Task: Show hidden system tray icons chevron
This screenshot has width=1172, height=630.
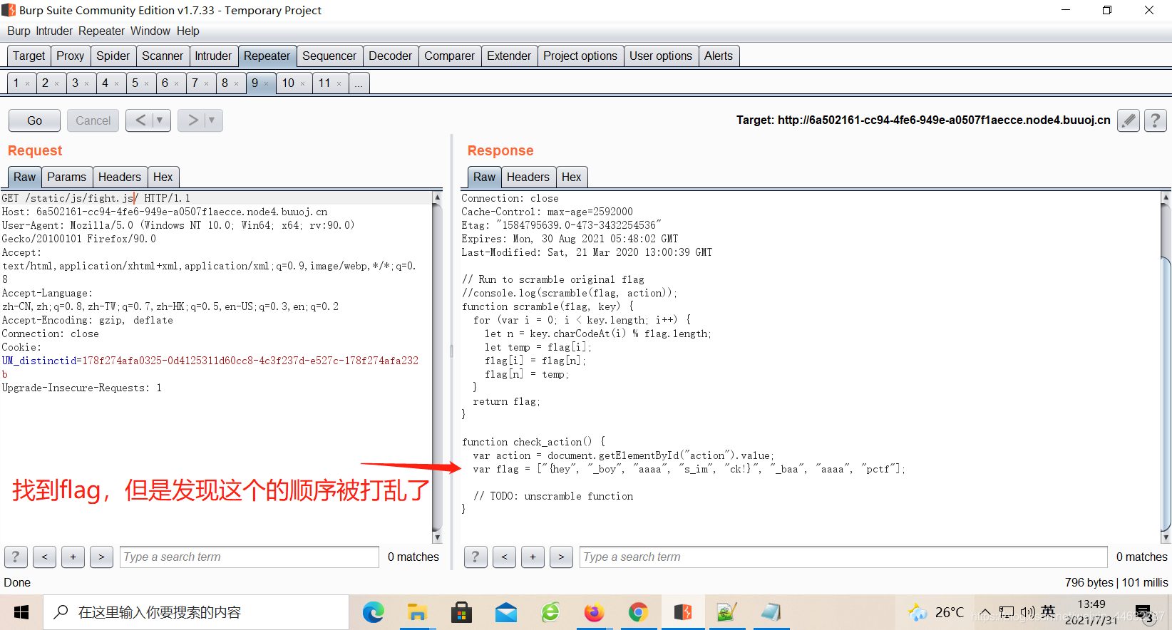Action: (985, 612)
